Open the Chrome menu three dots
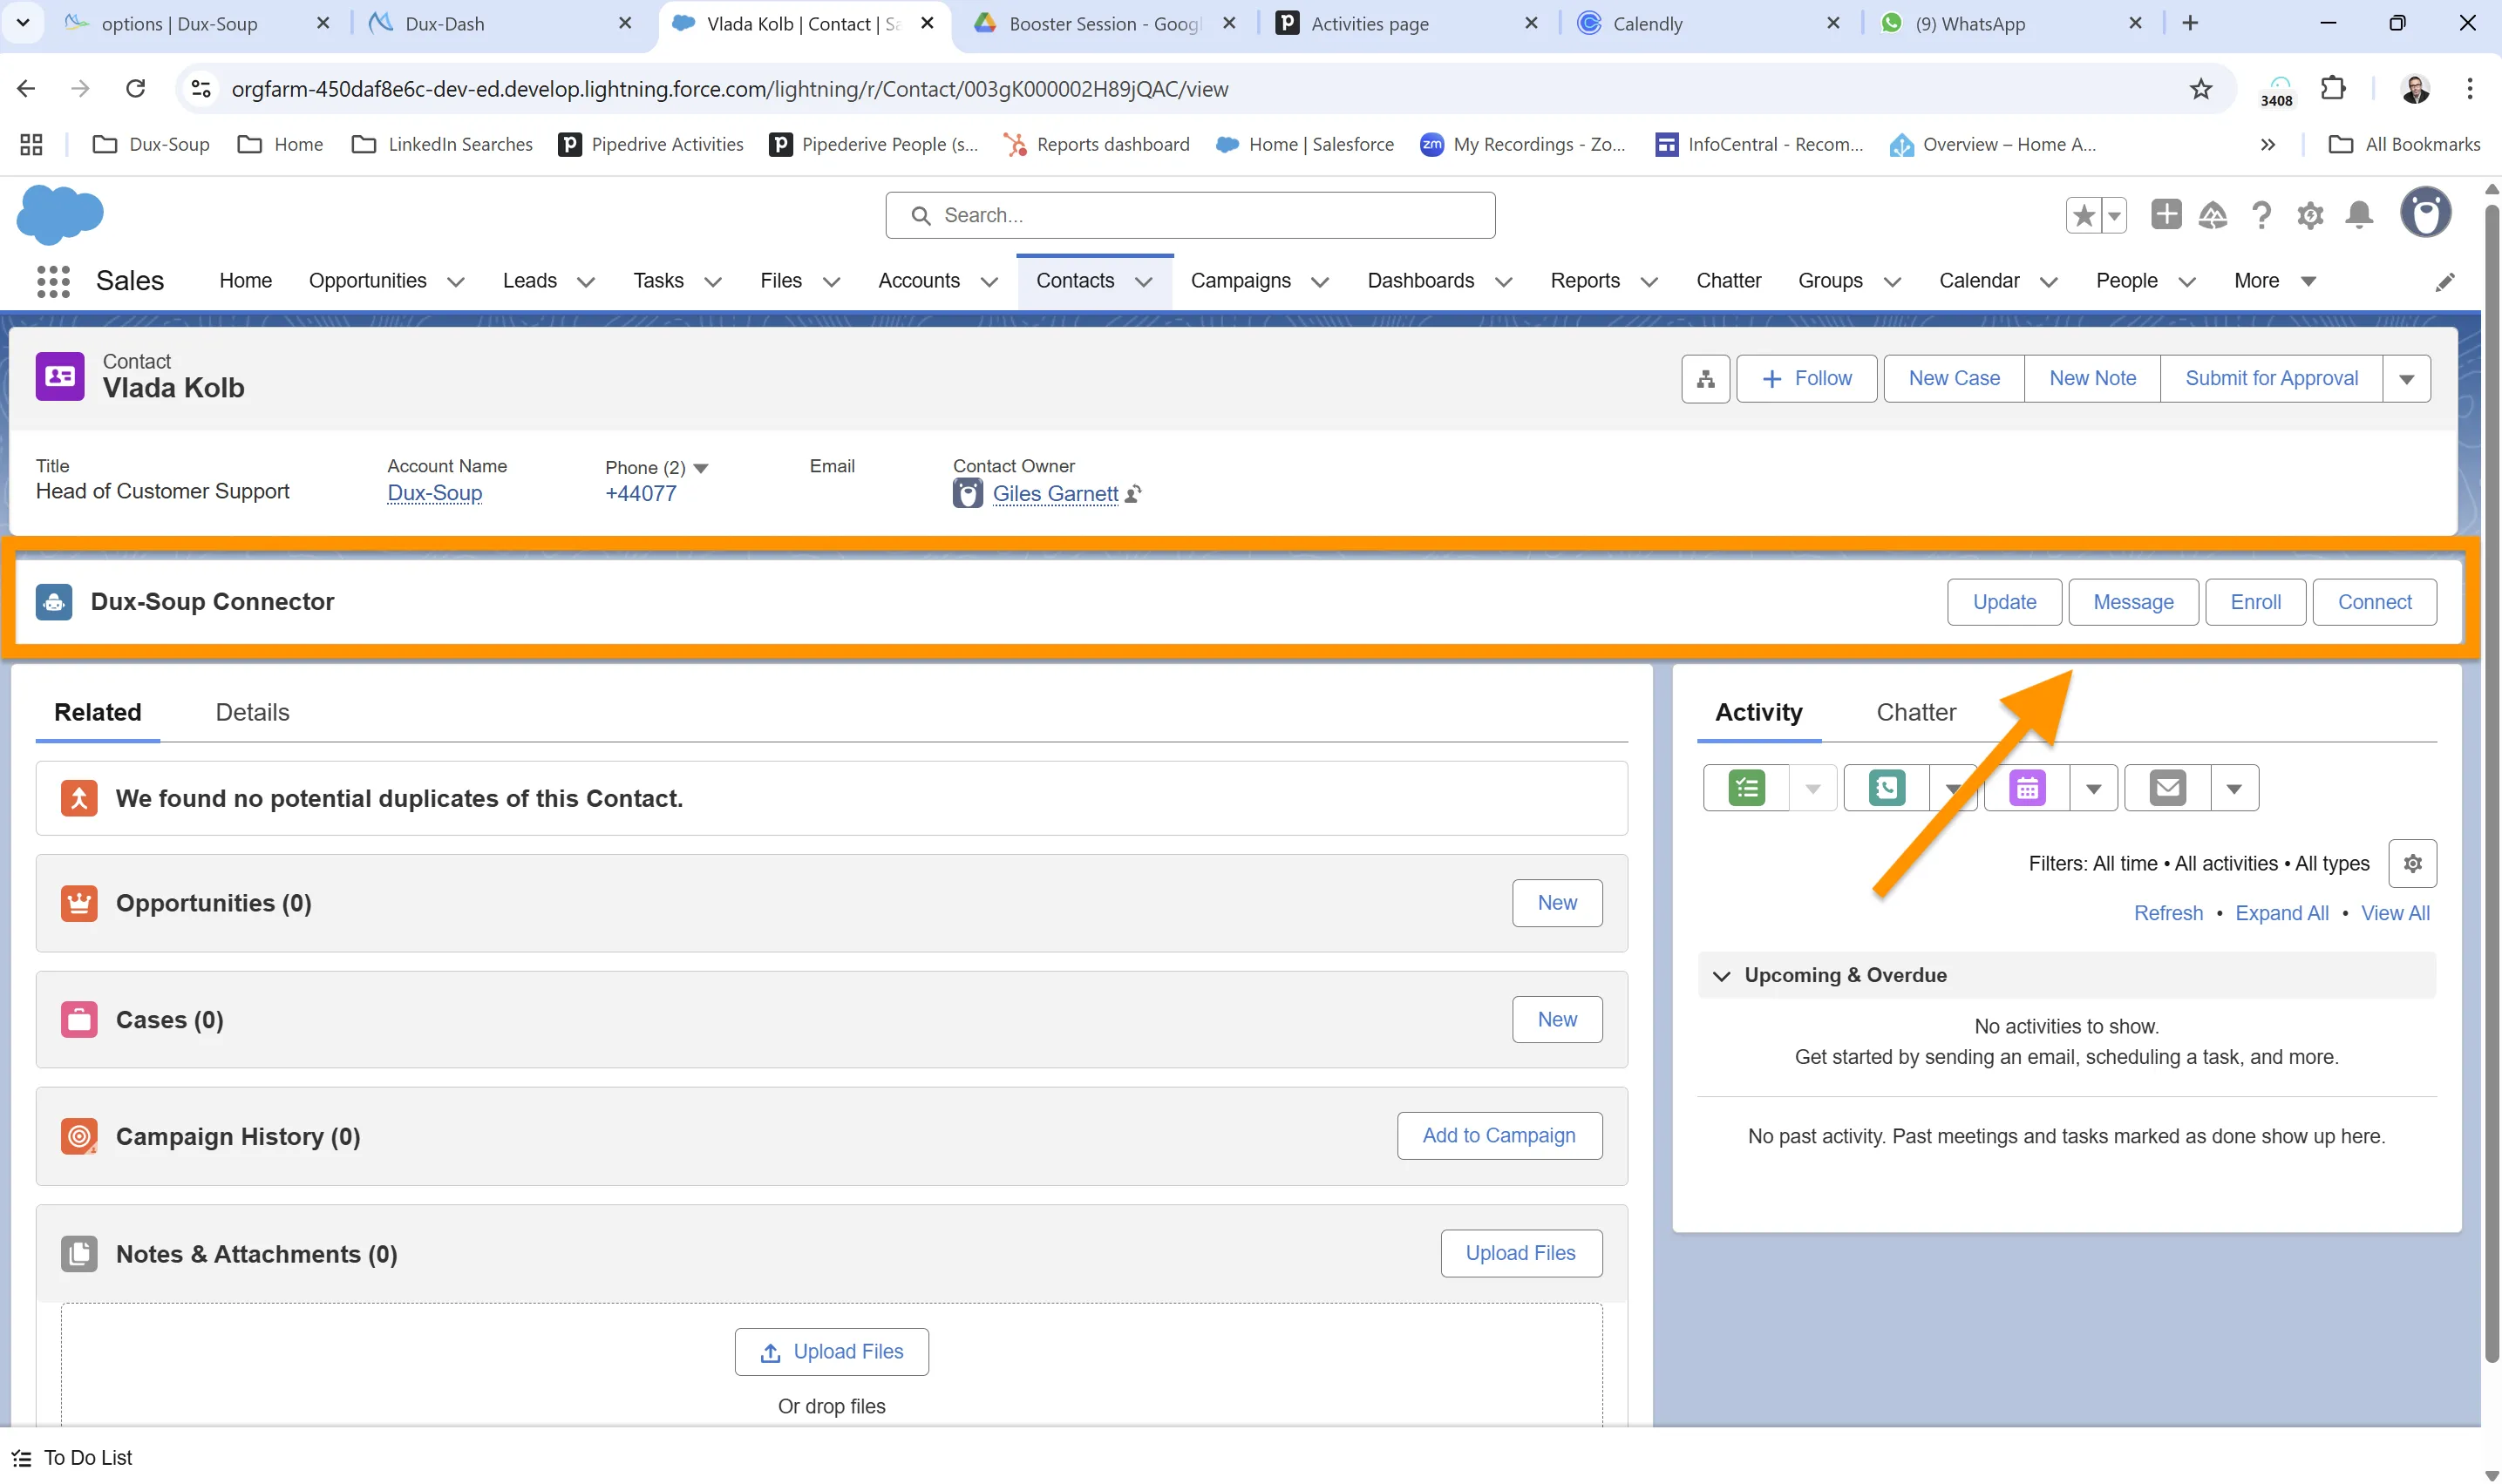 coord(2469,88)
